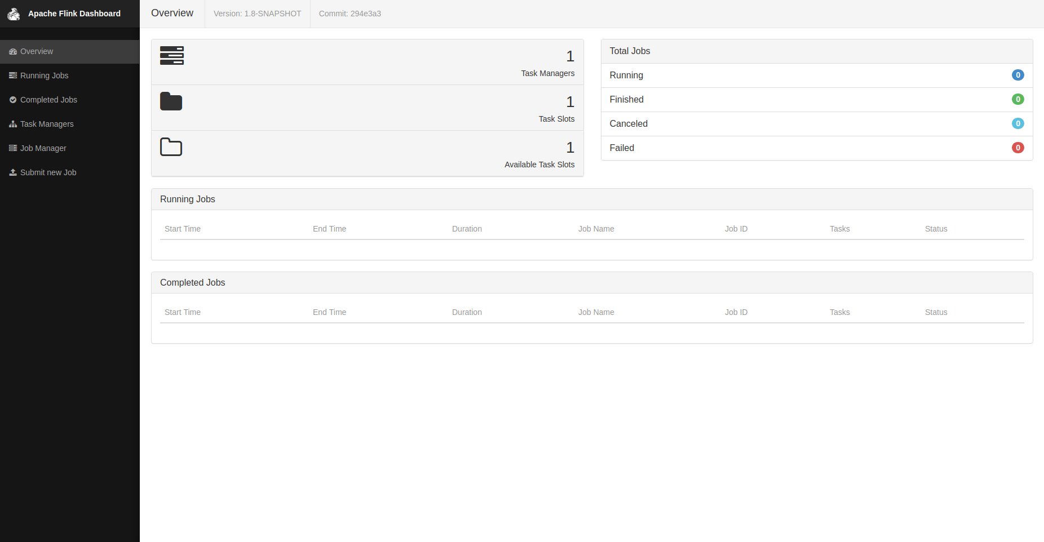Image resolution: width=1044 pixels, height=542 pixels.
Task: Select the Canceled row in Total Jobs
Action: (x=817, y=124)
